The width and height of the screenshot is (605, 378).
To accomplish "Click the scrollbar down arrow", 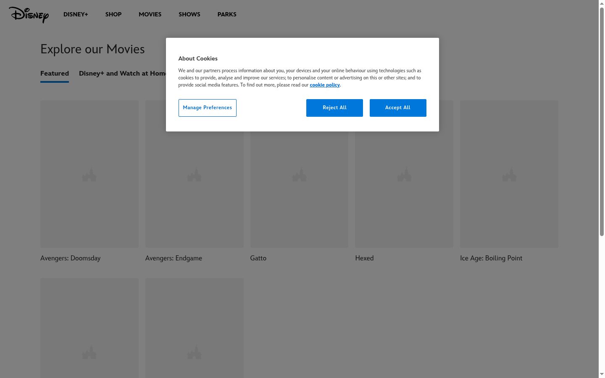I will click(x=602, y=374).
